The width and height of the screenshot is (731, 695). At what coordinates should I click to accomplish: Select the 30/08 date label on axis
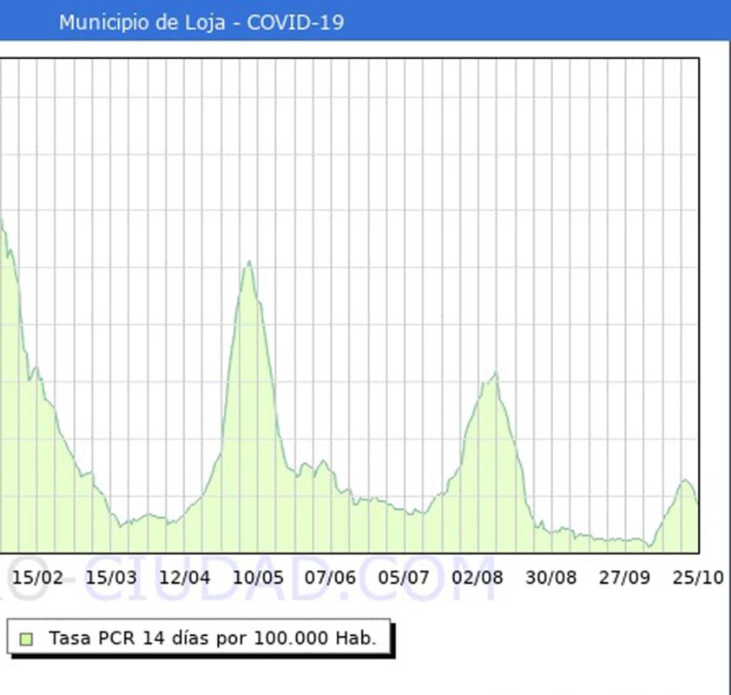(551, 578)
